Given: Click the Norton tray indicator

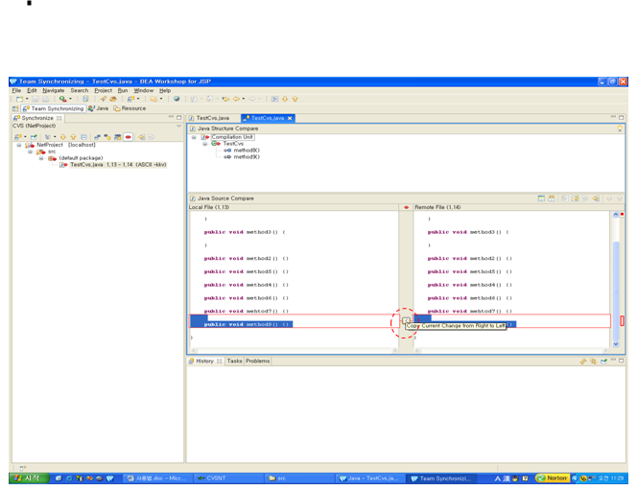Looking at the screenshot, I should (x=553, y=478).
